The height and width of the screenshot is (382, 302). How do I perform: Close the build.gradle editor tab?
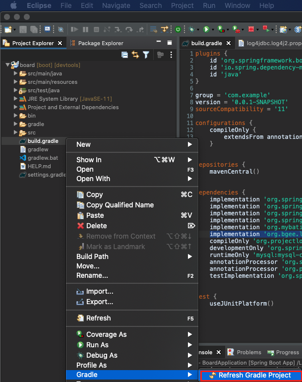coord(229,43)
